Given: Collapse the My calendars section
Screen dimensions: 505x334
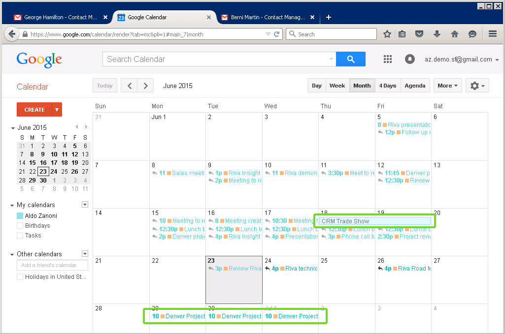Looking at the screenshot, I should click(x=12, y=205).
